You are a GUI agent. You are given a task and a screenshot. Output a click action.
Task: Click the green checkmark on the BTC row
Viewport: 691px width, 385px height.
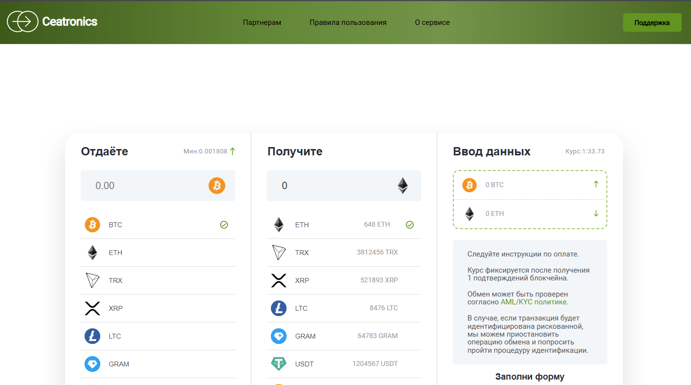click(224, 225)
